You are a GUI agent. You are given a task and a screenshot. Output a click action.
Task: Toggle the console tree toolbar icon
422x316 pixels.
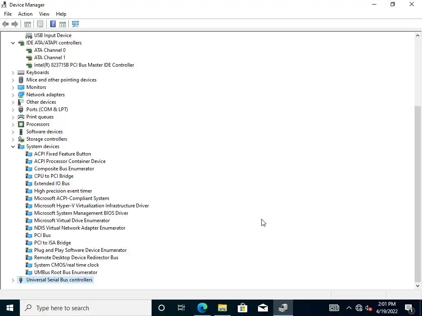point(28,24)
